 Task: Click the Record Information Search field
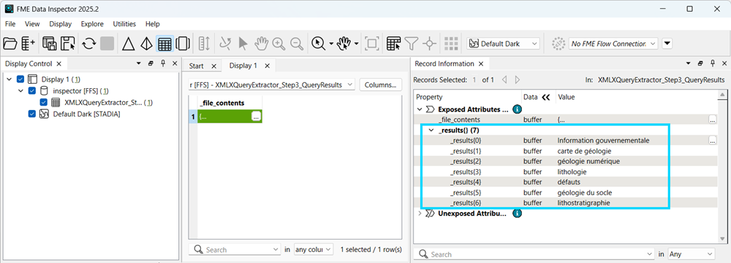click(x=534, y=254)
